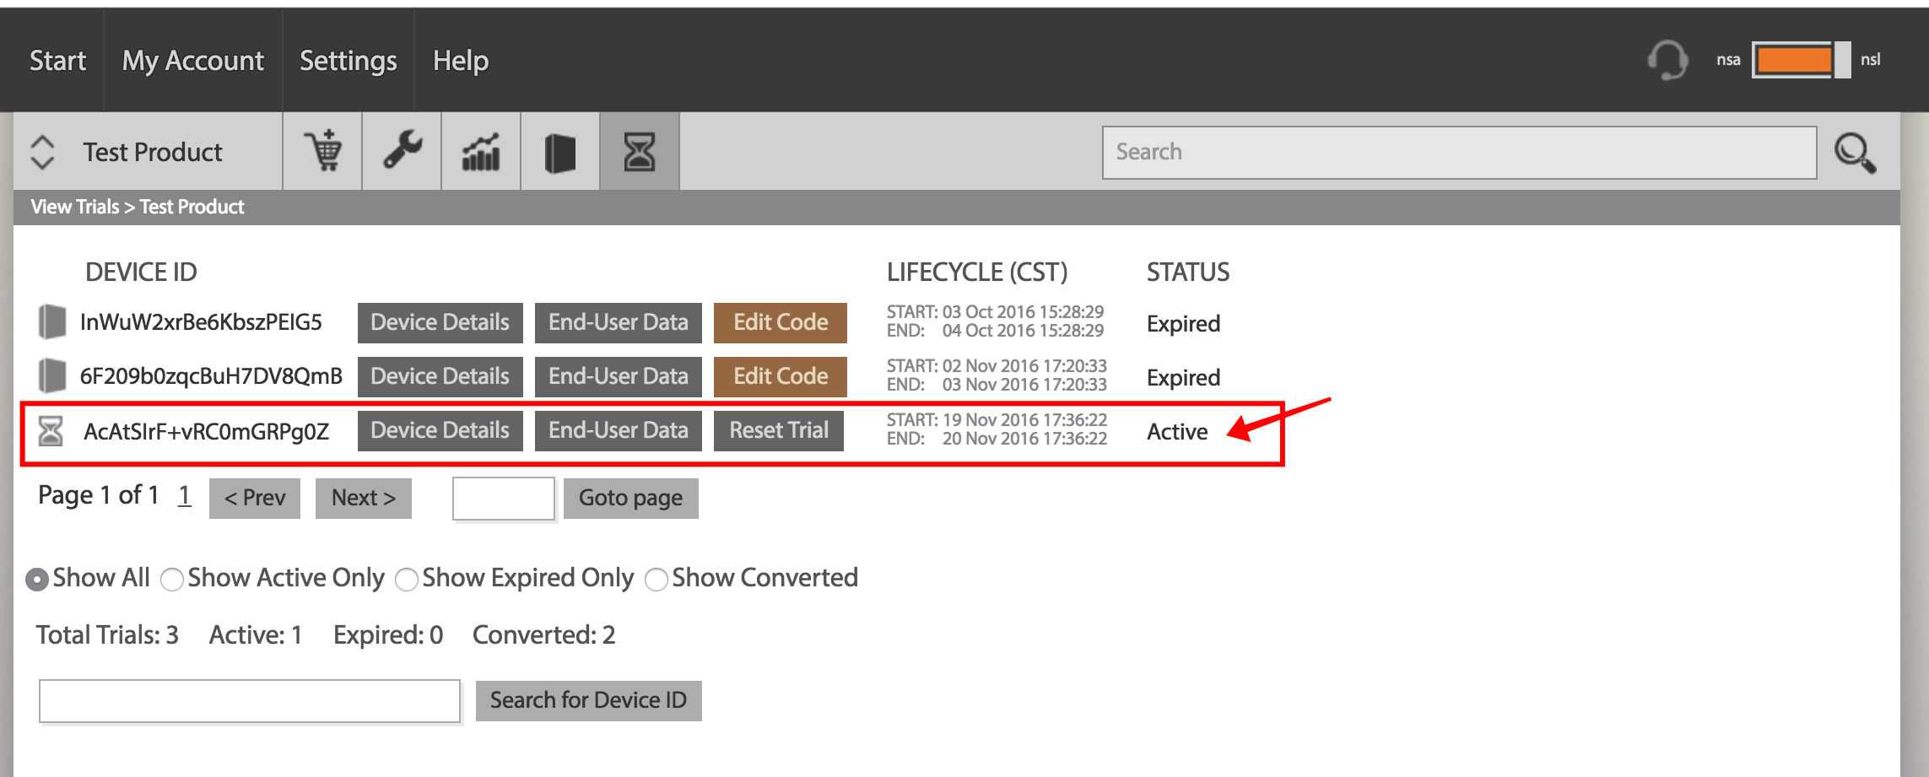
Task: Click lifecycle dates starting 19 Nov 2016
Action: (997, 429)
